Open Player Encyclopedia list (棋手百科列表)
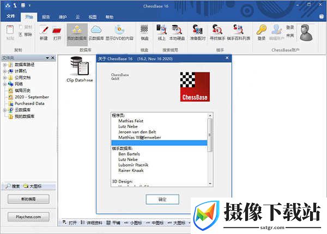 [x=238, y=33]
